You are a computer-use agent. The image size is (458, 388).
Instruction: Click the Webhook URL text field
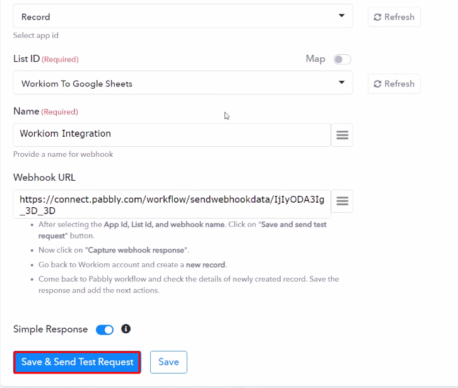click(x=172, y=204)
